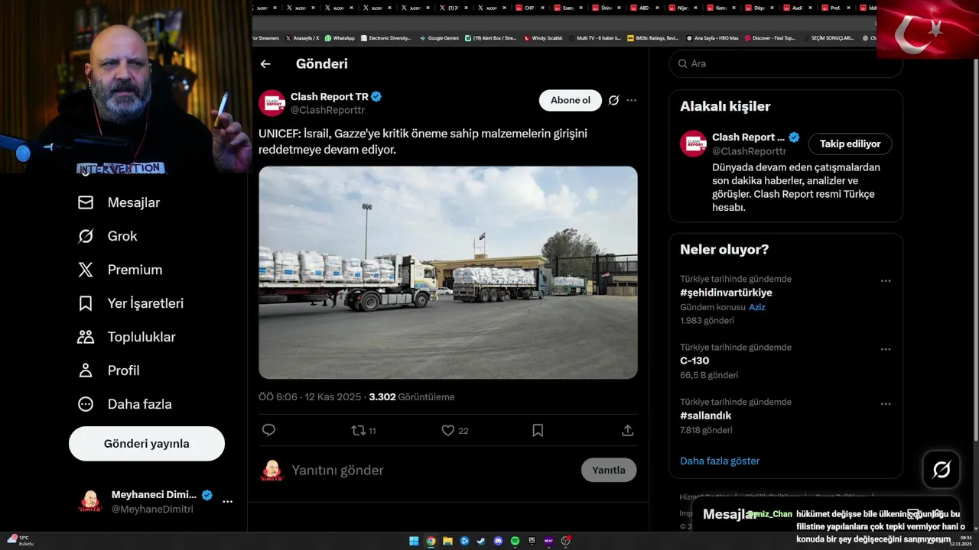Open options dots for C-130 trend

point(886,349)
